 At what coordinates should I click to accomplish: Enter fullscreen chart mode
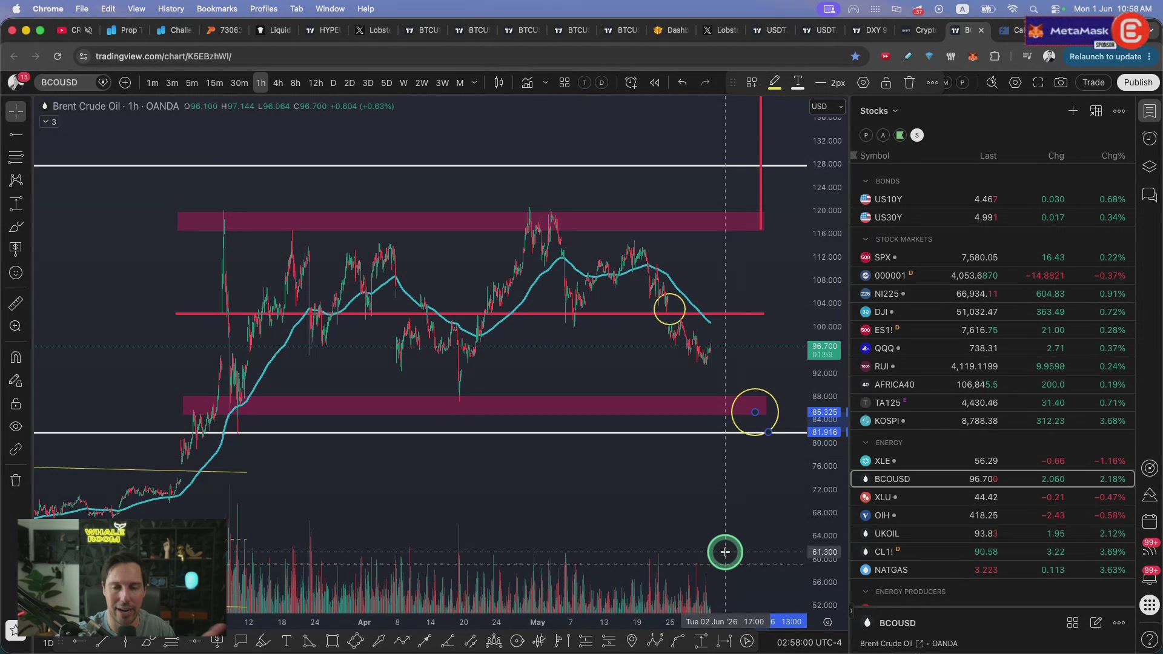point(1038,83)
